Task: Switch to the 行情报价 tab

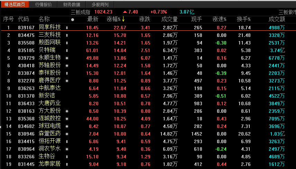Action: click(x=44, y=4)
